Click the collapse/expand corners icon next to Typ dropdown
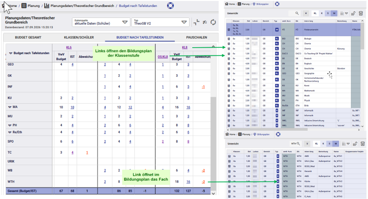This screenshot has height=199, width=368. [196, 22]
